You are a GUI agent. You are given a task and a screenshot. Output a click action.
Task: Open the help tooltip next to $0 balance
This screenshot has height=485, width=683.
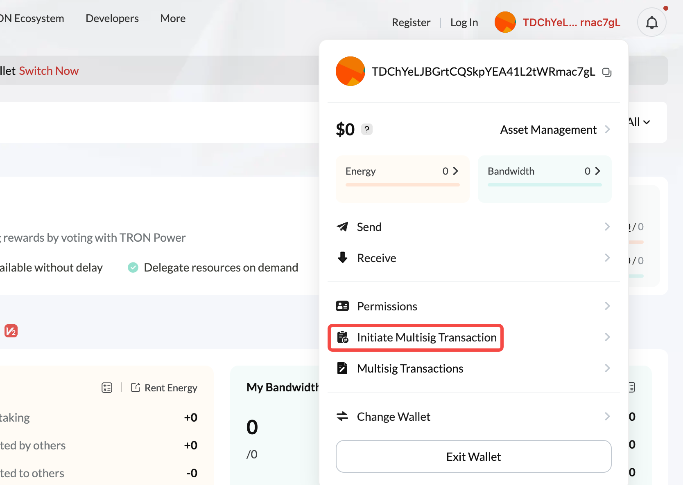[366, 129]
